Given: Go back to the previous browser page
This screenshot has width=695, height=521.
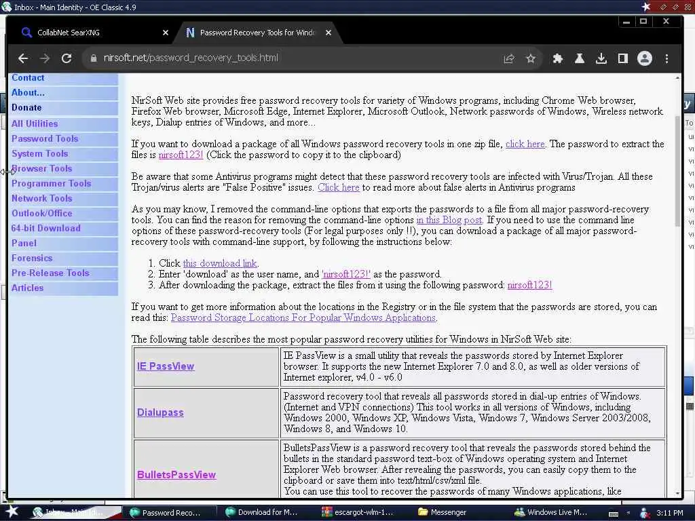Looking at the screenshot, I should (x=23, y=58).
